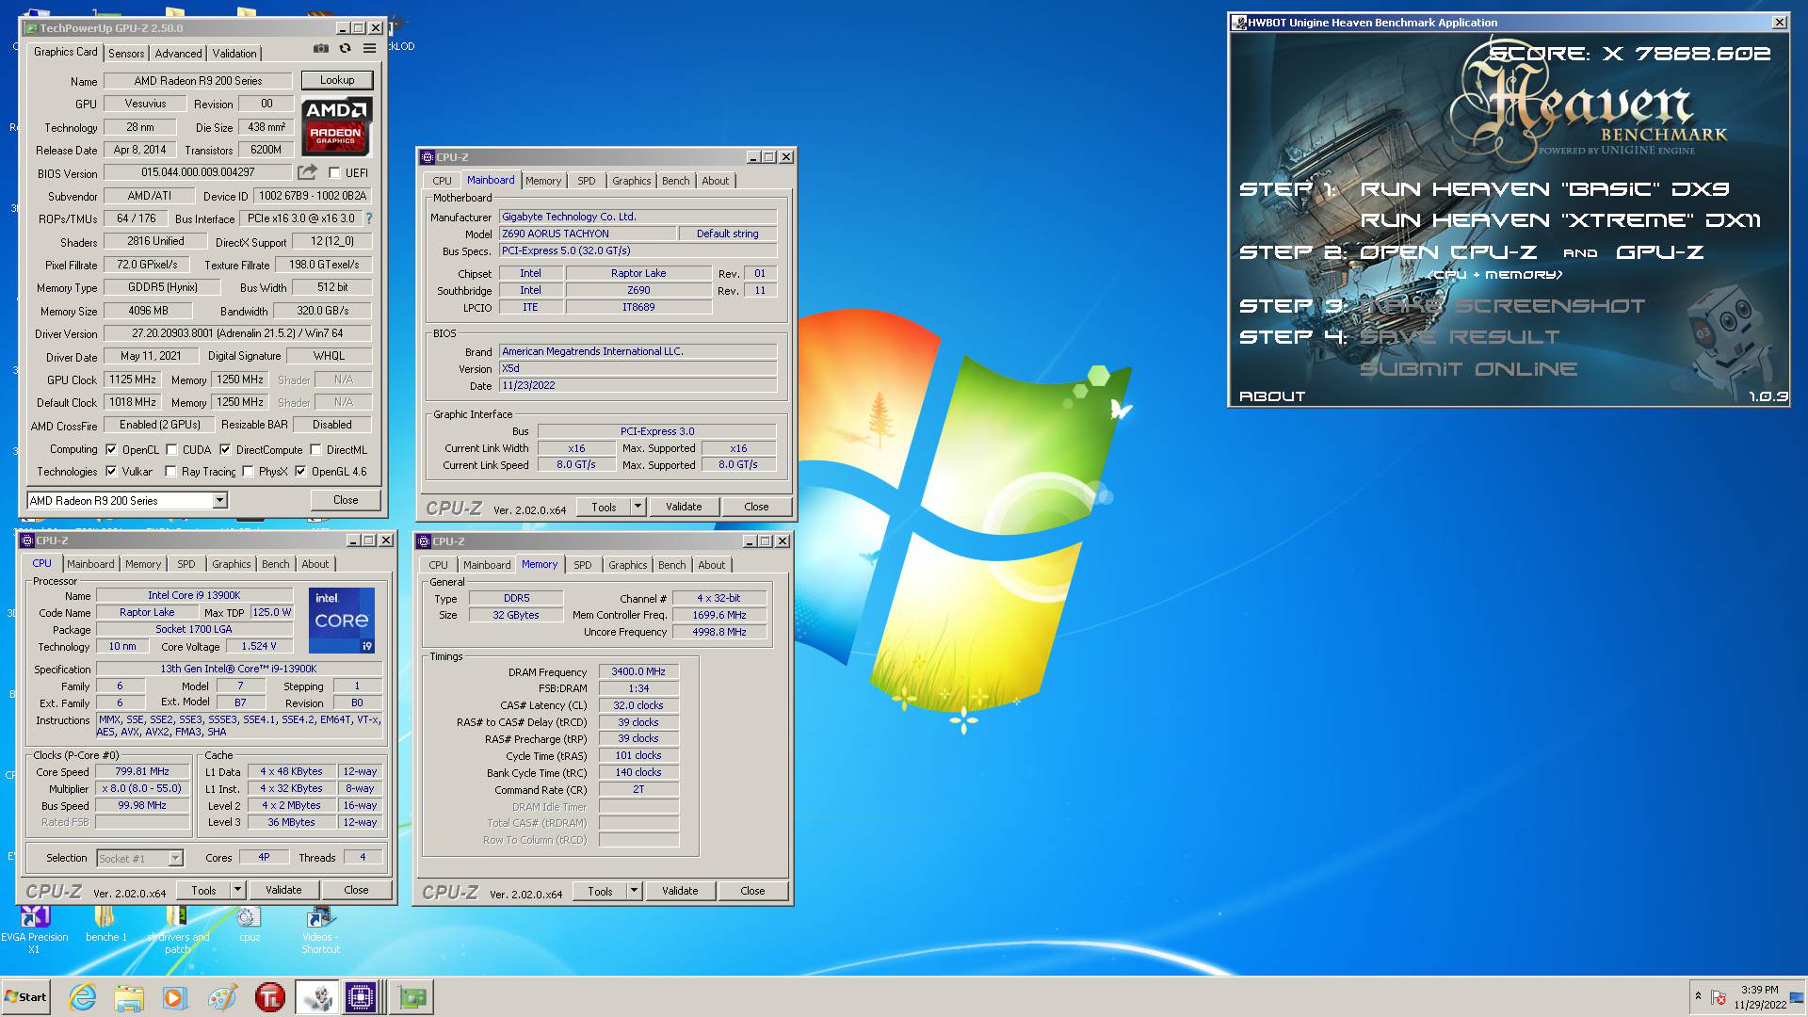Open Graphics tab in CPU tab CPU-Z window
The width and height of the screenshot is (1808, 1017).
pos(232,564)
